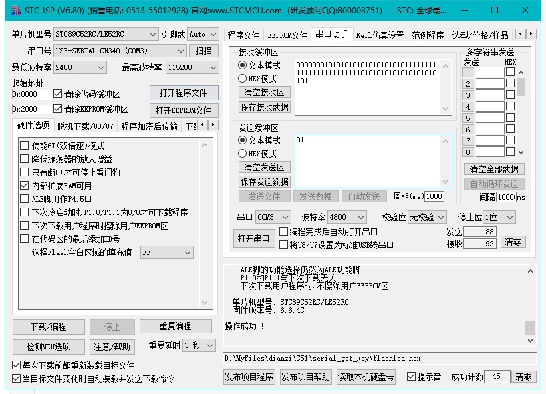The image size is (546, 394).
Task: Click the STC-ISP app icon in title bar
Action: coord(15,10)
